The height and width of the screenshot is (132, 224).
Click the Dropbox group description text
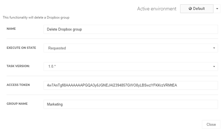click(x=36, y=18)
